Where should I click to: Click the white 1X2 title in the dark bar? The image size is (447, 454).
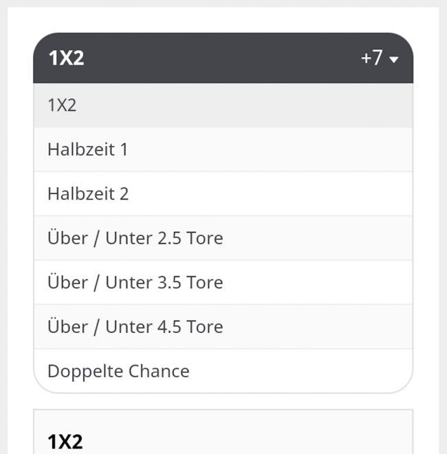coord(66,58)
